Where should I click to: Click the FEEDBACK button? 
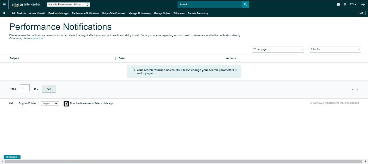tap(11, 157)
